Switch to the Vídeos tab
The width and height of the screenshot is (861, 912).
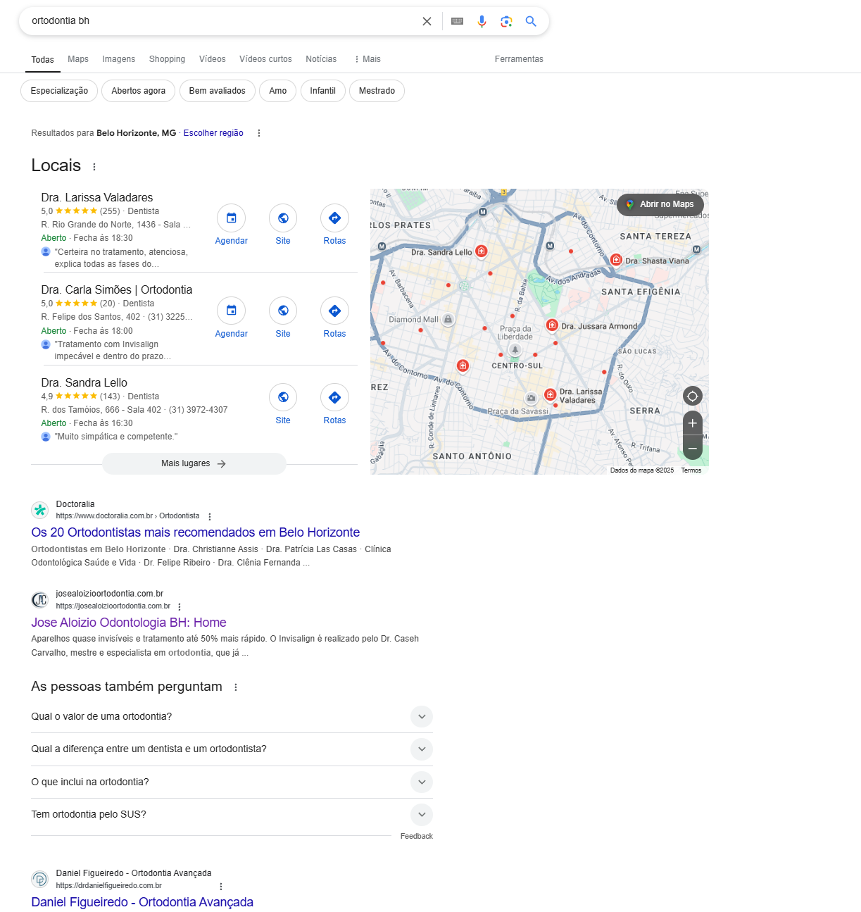click(x=212, y=59)
